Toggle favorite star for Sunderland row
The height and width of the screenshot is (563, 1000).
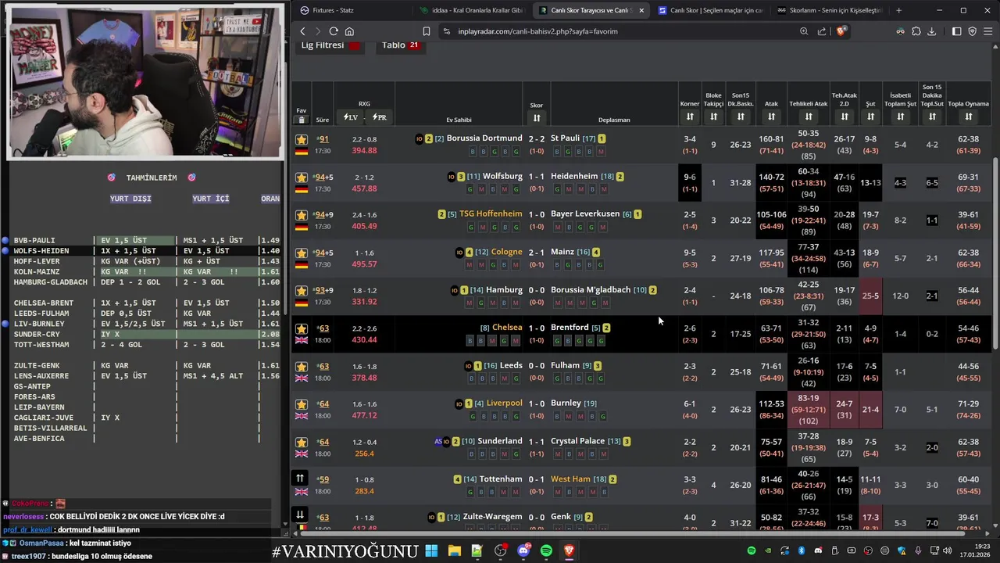point(301,443)
